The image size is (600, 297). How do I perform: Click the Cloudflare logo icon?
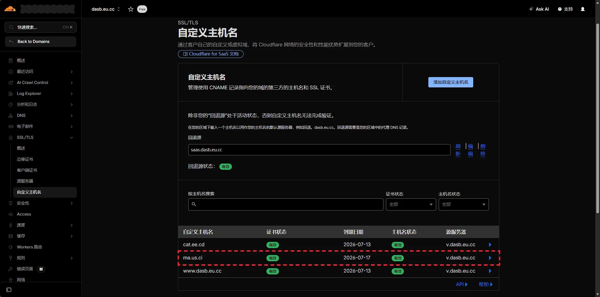click(x=10, y=9)
